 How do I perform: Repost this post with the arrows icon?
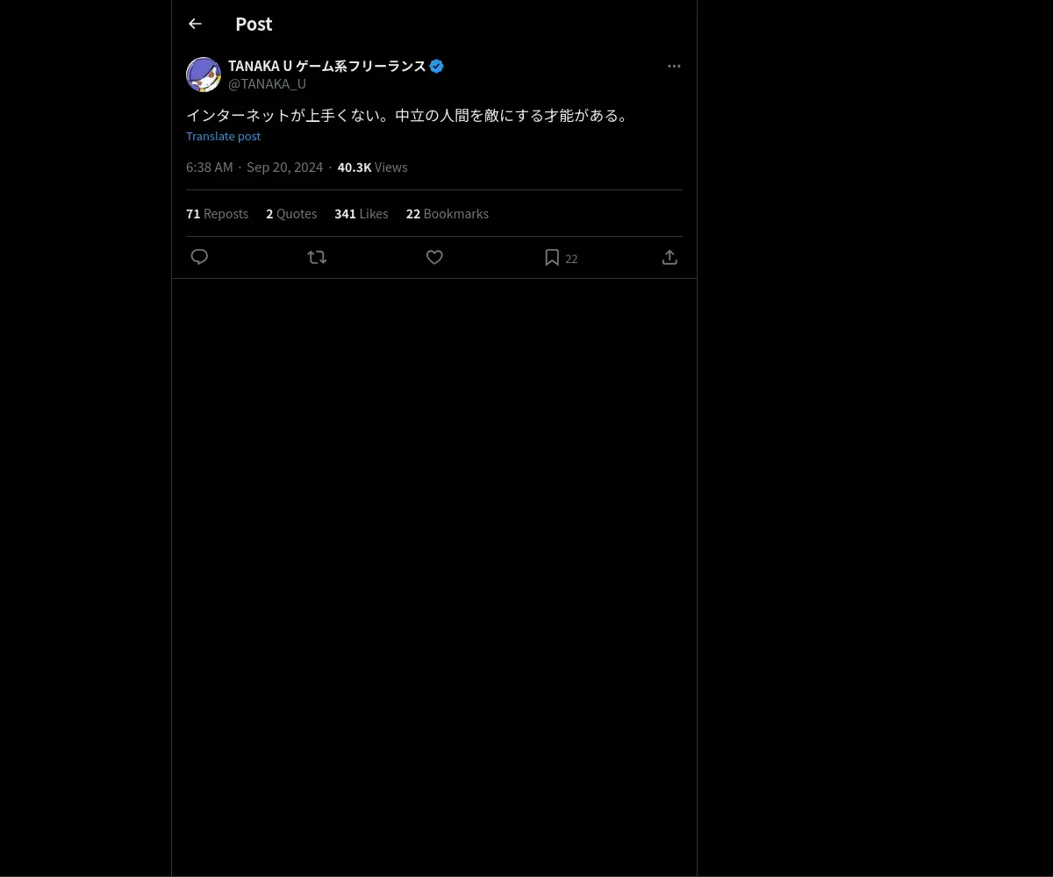(317, 257)
